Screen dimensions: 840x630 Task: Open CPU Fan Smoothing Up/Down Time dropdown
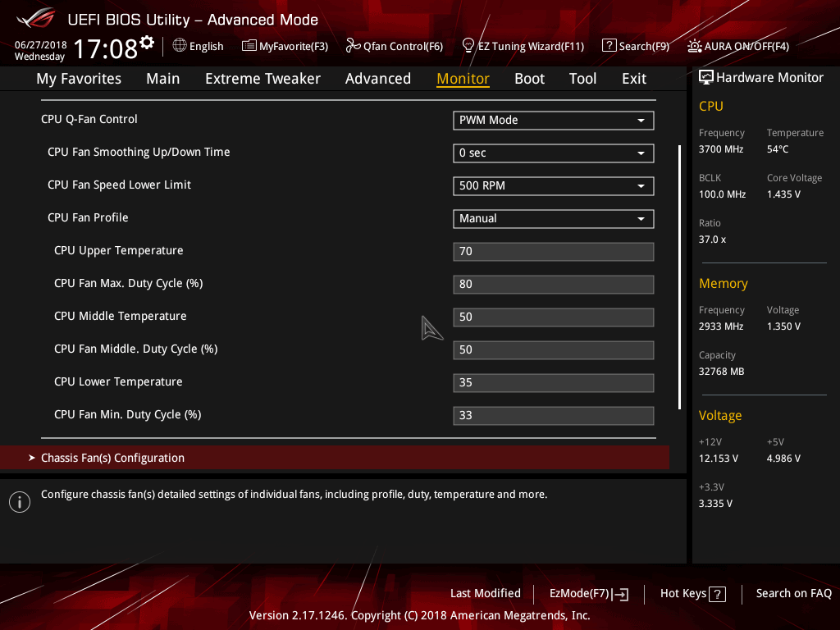tap(554, 153)
